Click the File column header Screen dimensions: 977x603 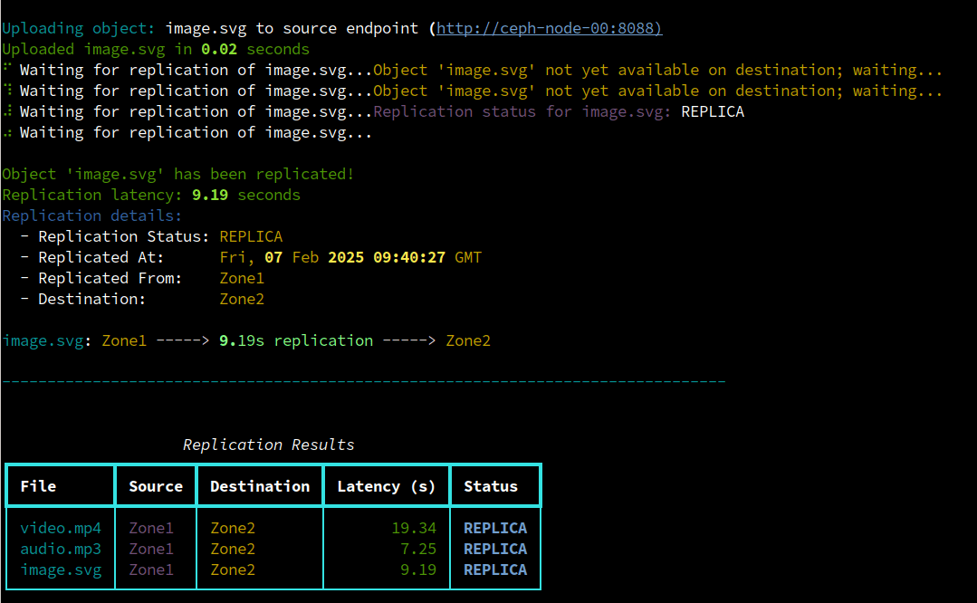pos(38,486)
